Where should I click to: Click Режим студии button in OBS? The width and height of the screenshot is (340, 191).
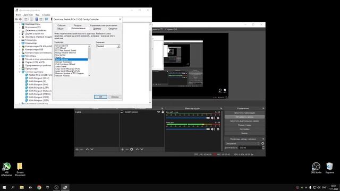pos(244,125)
